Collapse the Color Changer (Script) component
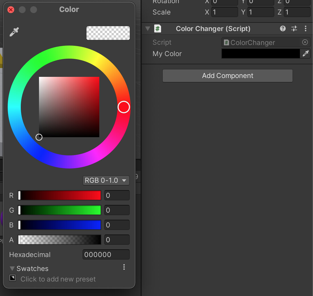Screen dimensions: 313x296 [147, 28]
